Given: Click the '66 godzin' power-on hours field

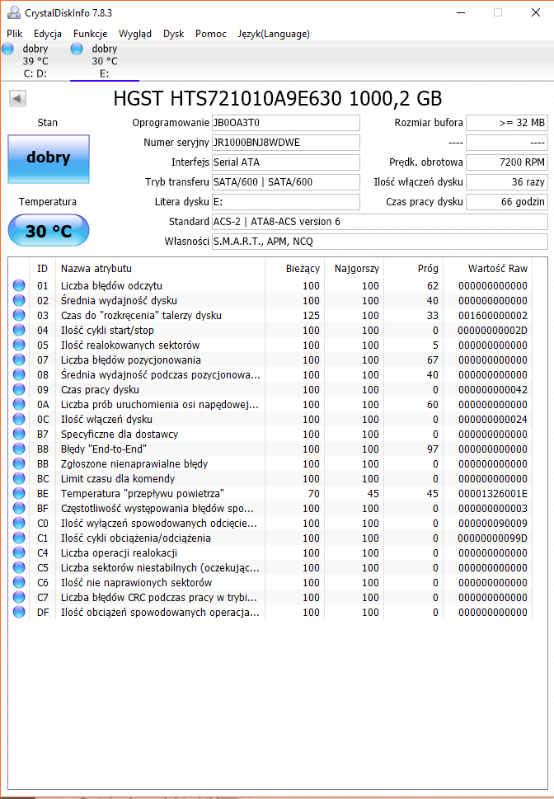Looking at the screenshot, I should [507, 202].
